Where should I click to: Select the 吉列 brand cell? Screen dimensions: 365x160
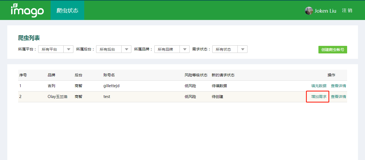pos(51,86)
